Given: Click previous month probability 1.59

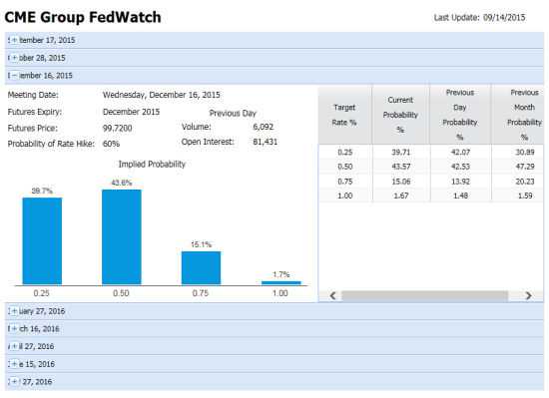Looking at the screenshot, I should point(525,196).
